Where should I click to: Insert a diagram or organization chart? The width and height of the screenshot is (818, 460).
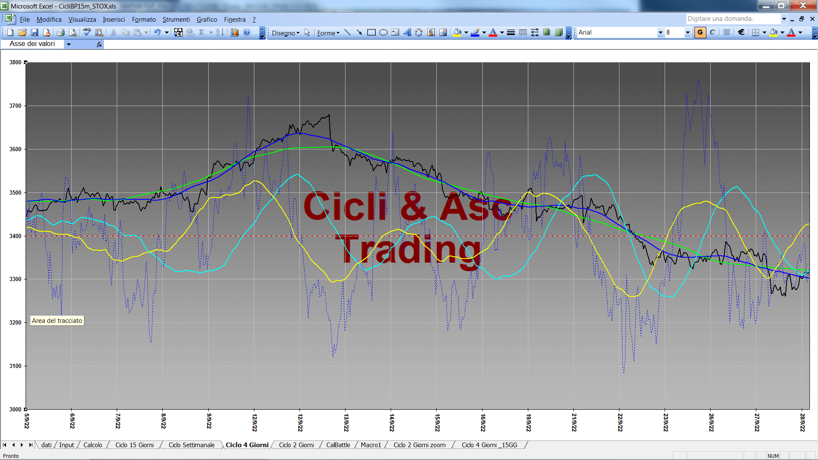click(419, 32)
